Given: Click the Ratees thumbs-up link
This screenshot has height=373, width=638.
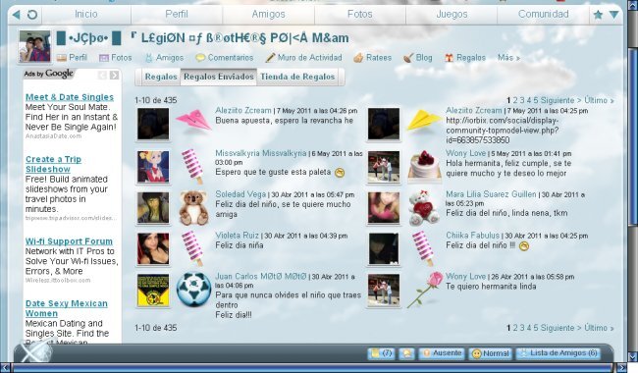Looking at the screenshot, I should [x=372, y=58].
